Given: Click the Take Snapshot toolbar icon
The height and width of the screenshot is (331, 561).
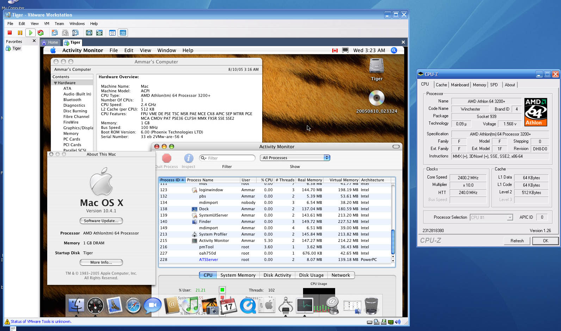Looking at the screenshot, I should click(x=55, y=33).
